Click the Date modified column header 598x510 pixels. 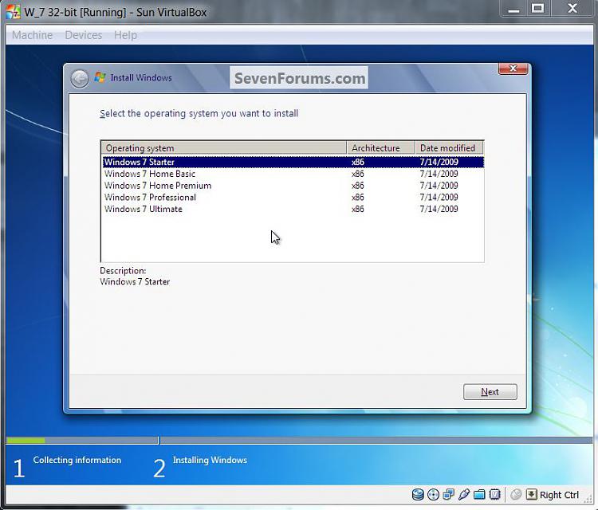(x=449, y=148)
